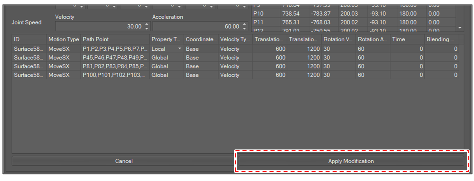This screenshot has height=181, width=474.
Task: Decrease Acceleration value with down arrow
Action: [x=244, y=29]
